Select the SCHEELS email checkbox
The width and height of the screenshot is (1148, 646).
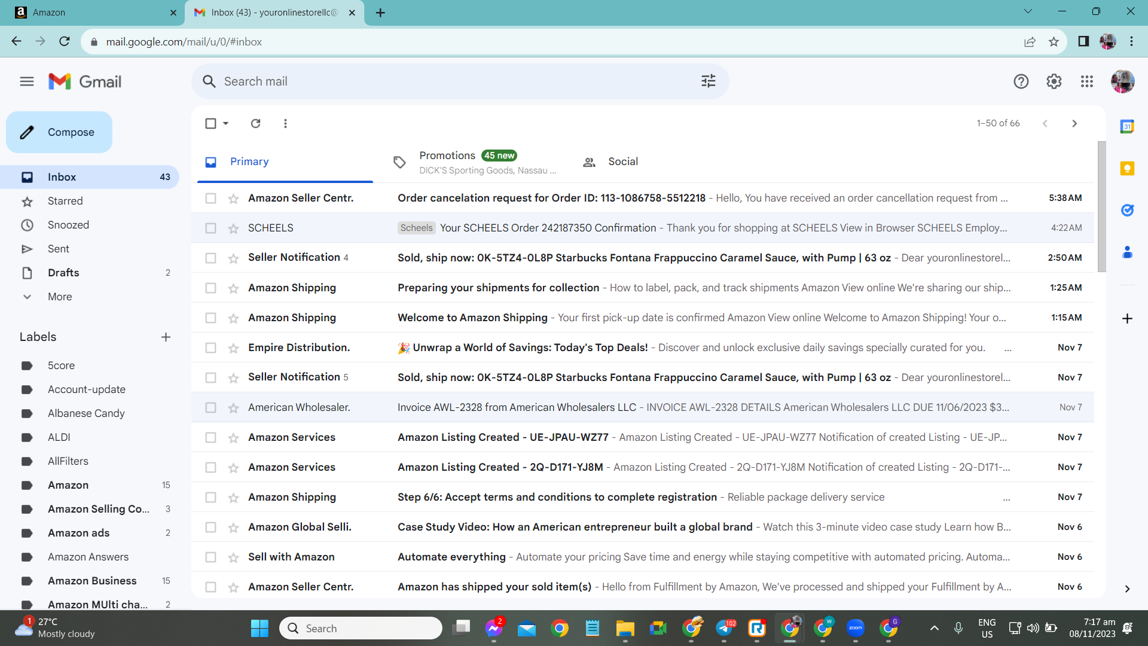pos(210,228)
